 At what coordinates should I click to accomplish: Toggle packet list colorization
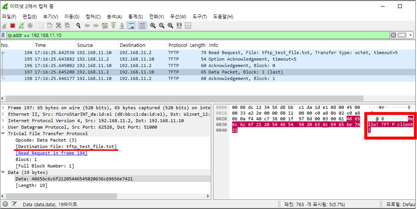pyautogui.click(x=142, y=26)
